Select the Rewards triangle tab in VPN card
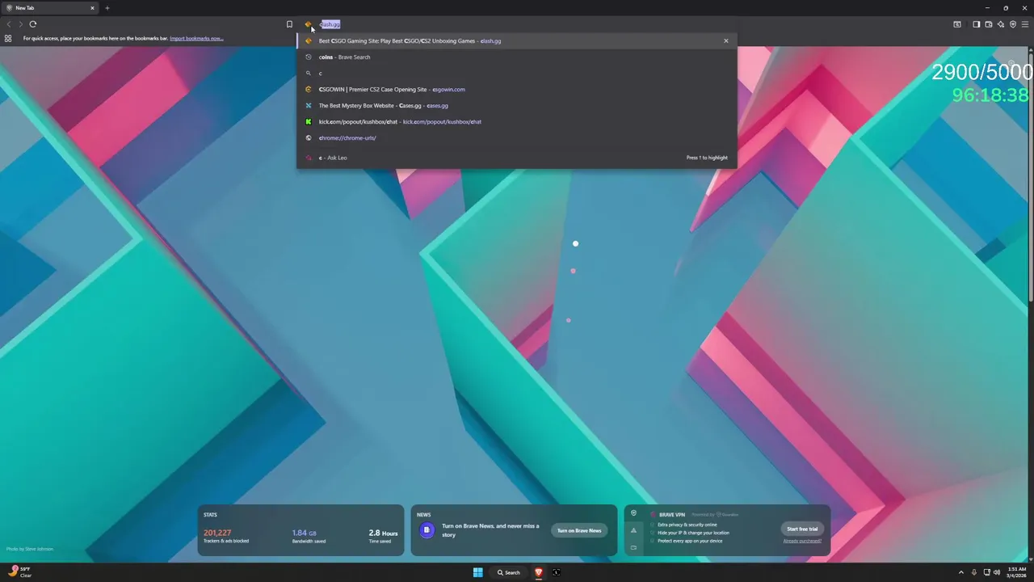This screenshot has height=582, width=1034. (633, 530)
